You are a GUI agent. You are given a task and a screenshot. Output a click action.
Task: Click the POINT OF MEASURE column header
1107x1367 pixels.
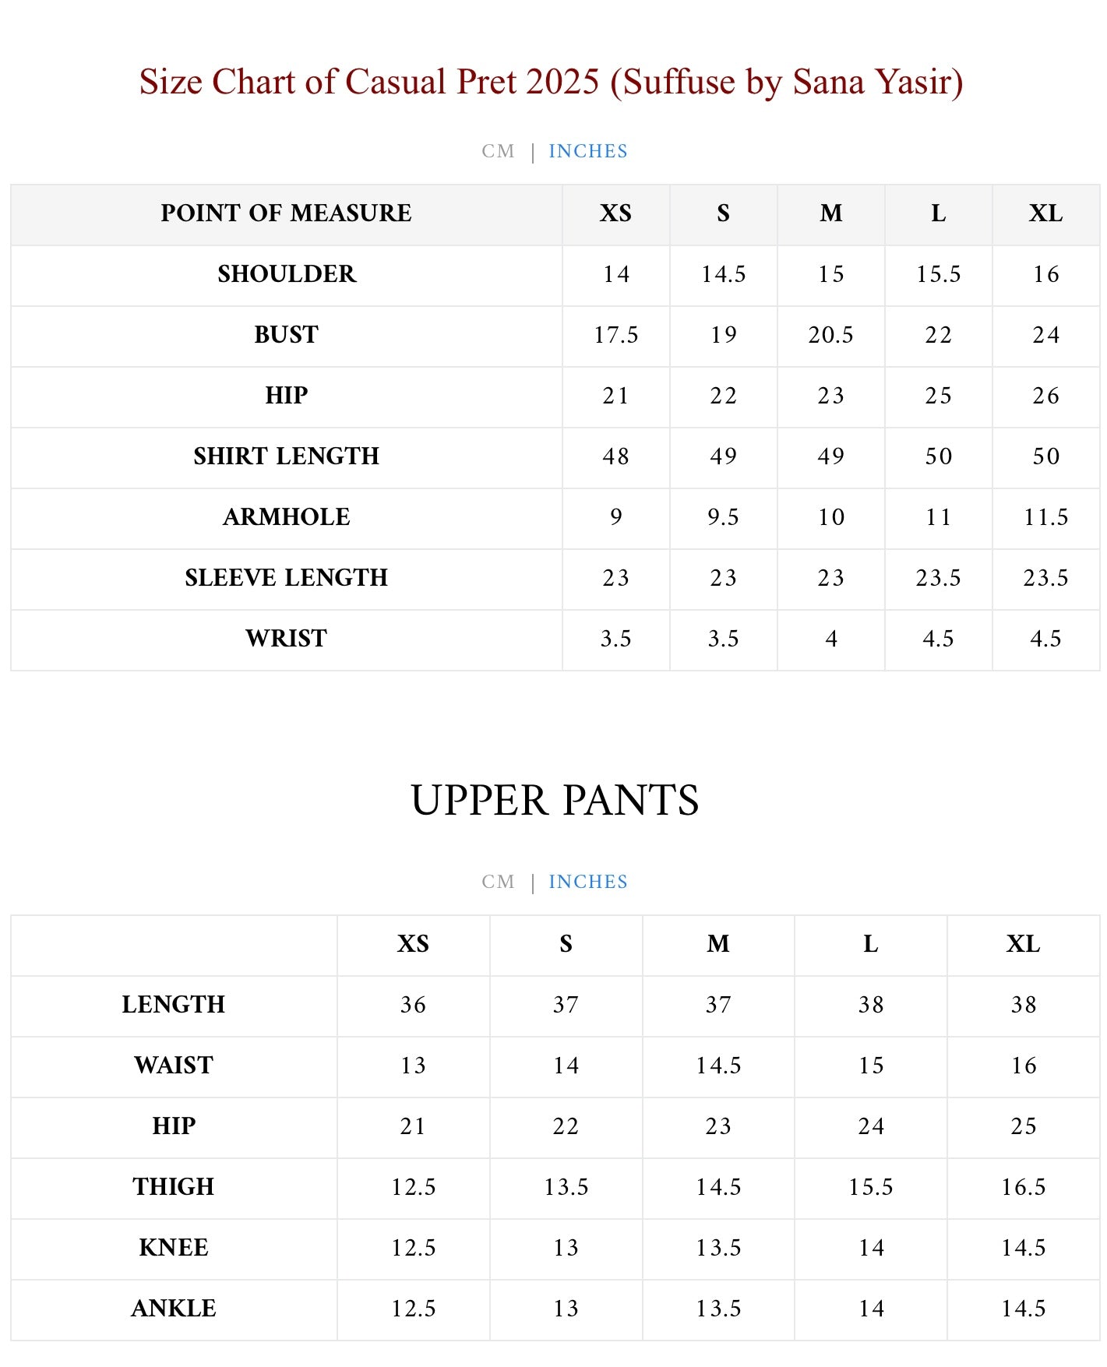(286, 213)
